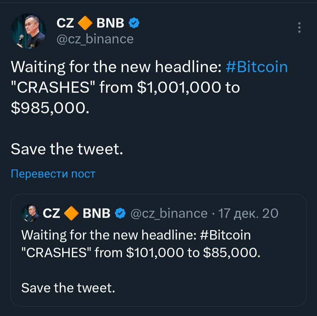Viewport: 317px width, 316px height.
Task: Click the main tweet's "Save the tweet." line
Action: click(66, 150)
